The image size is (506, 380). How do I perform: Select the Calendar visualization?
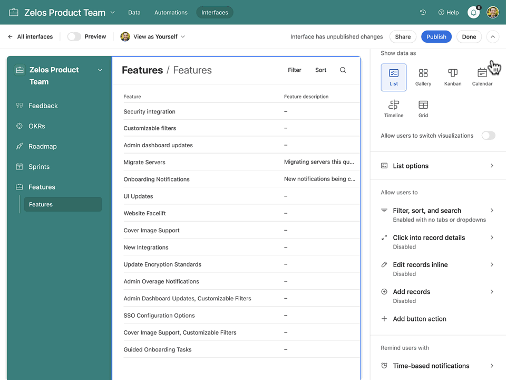pos(482,77)
